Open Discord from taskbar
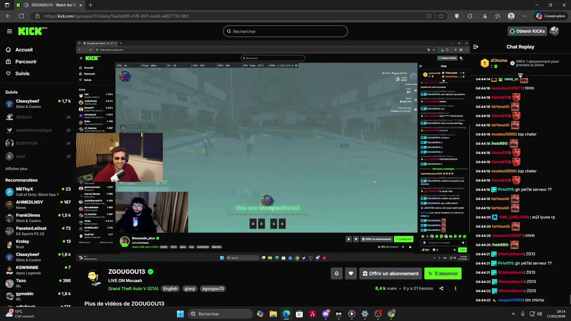Viewport: 571px width, 321px height. [326, 314]
